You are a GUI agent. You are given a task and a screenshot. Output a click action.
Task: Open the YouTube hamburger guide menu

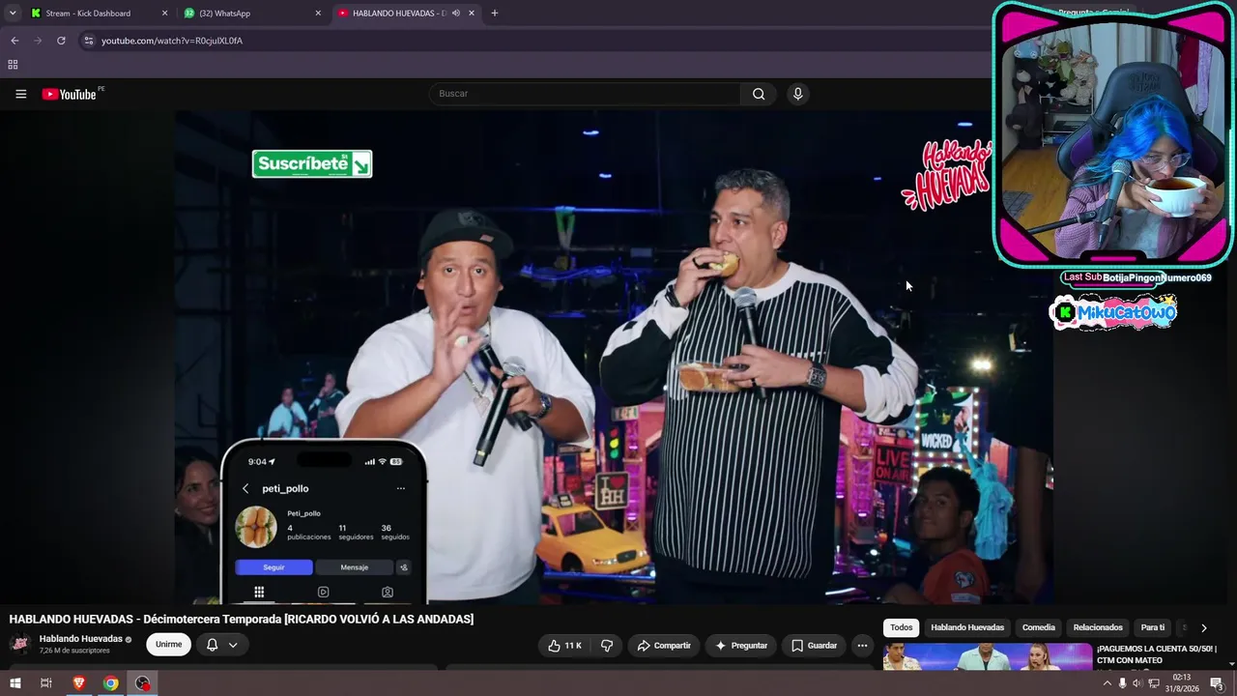pos(20,94)
